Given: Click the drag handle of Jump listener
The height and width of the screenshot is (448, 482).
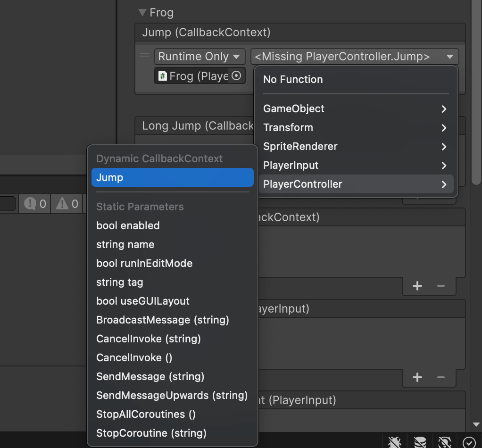Looking at the screenshot, I should 145,55.
